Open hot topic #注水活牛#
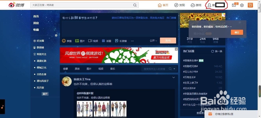Viewport: 261px width, 118px height. click(189, 88)
